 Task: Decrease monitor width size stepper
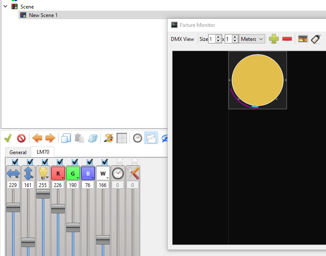click(218, 41)
